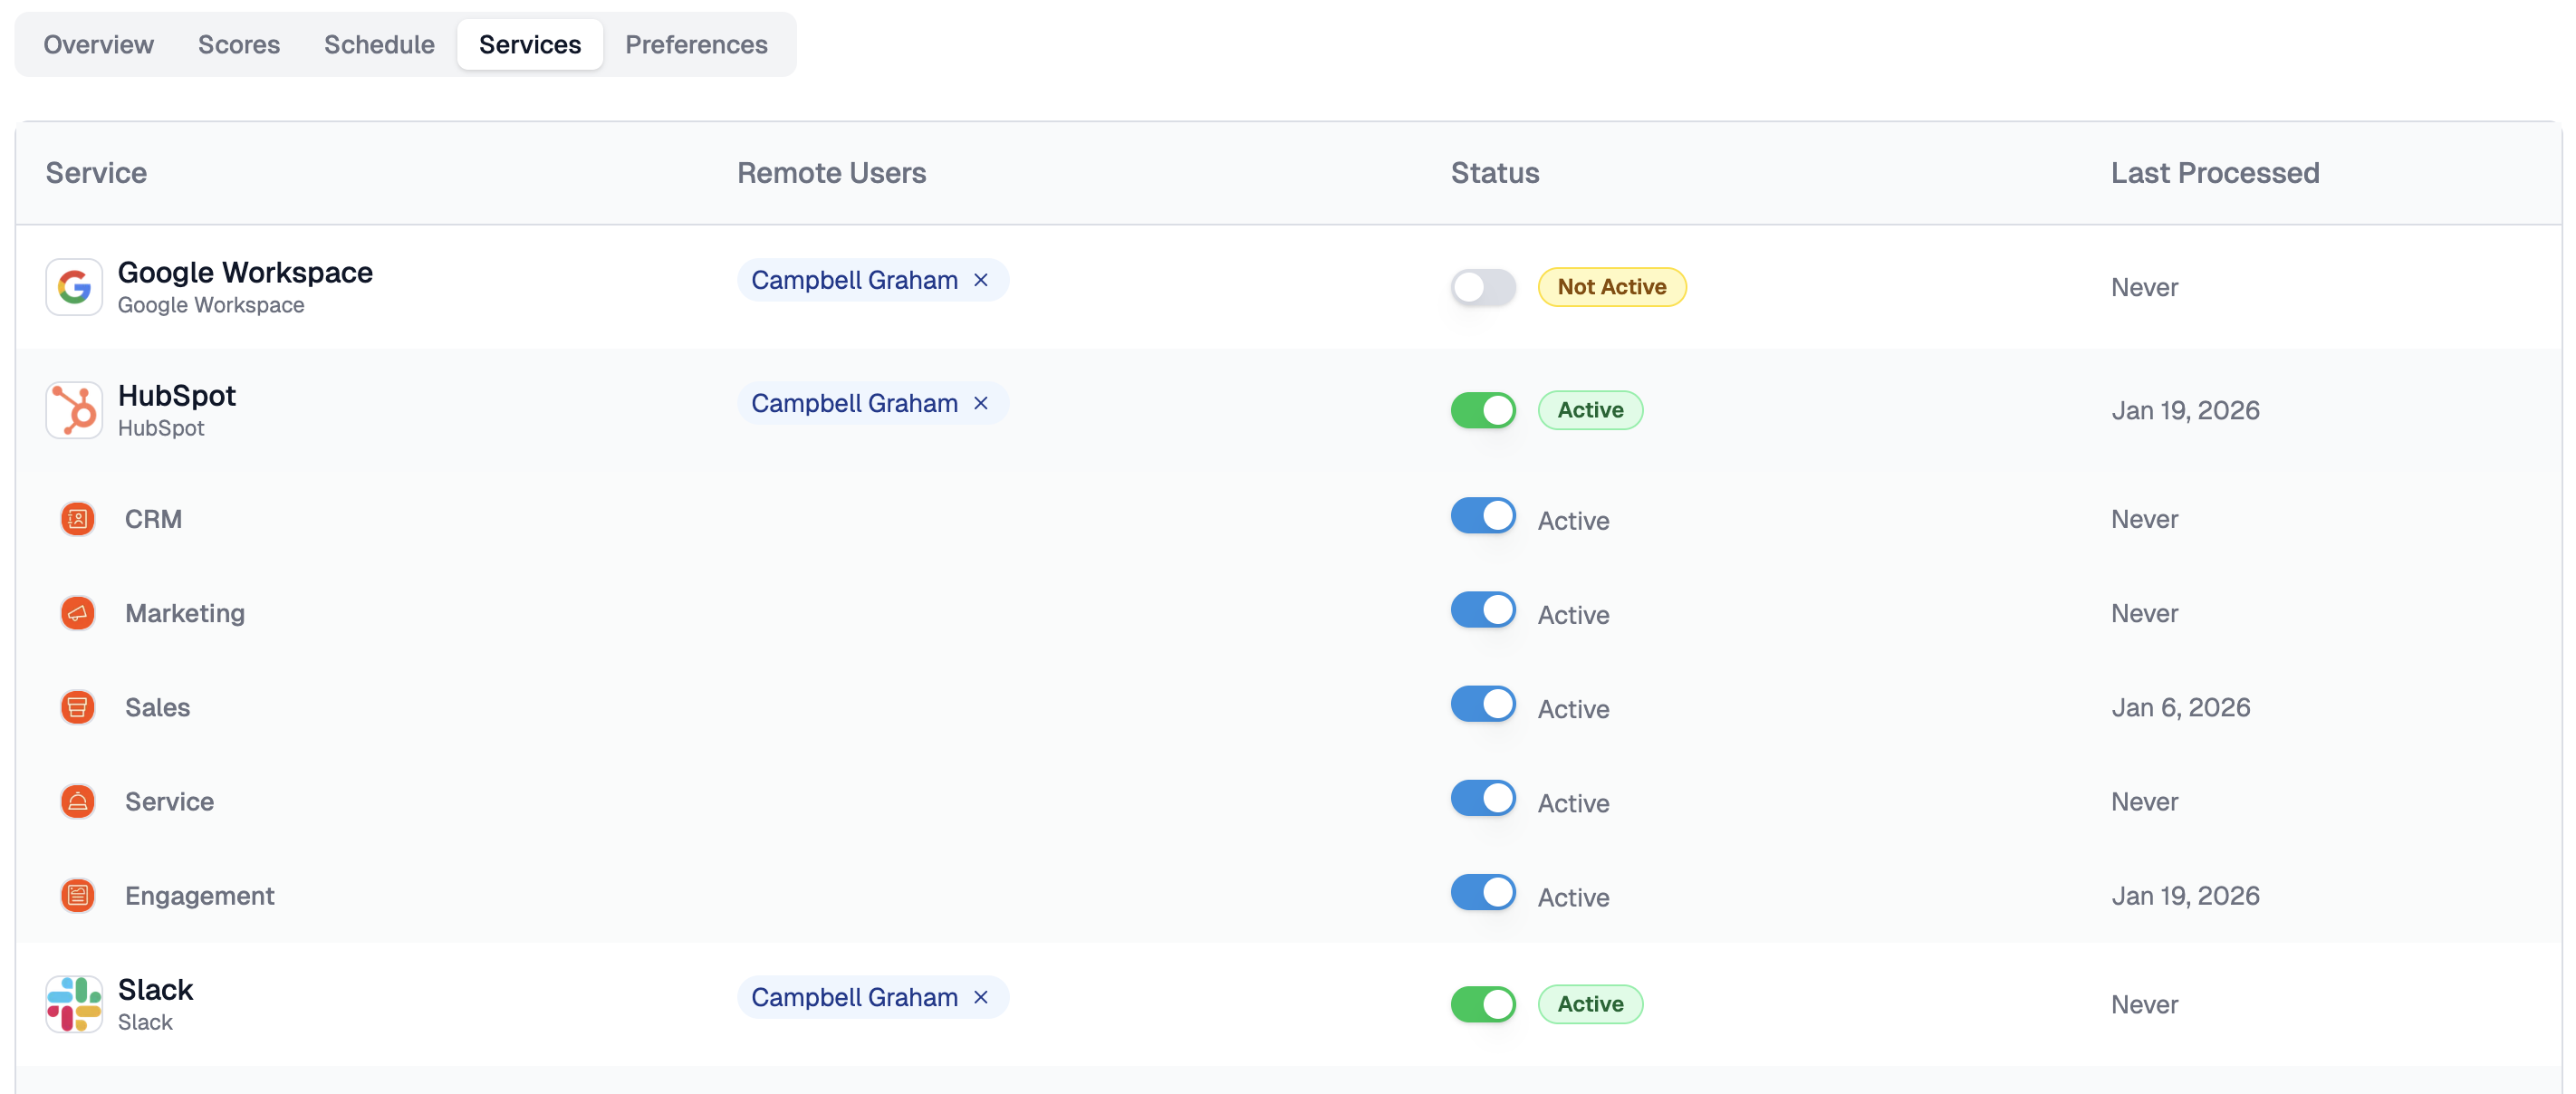Click the CRM contact icon
2576x1094 pixels.
click(x=78, y=519)
